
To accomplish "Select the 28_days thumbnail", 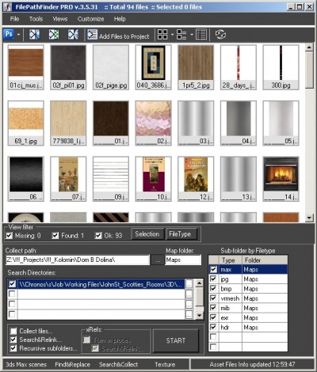I will [239, 67].
